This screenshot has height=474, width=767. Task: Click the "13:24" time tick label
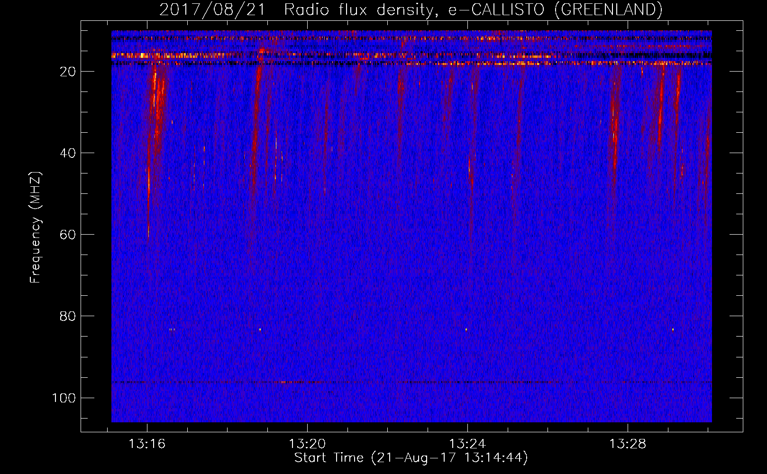tap(467, 444)
